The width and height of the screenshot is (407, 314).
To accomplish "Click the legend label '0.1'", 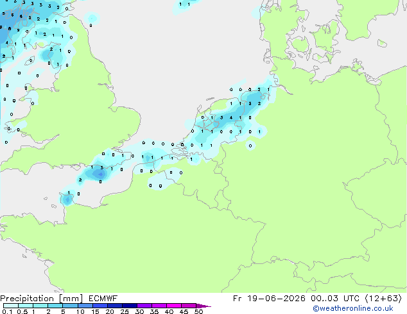I will (x=7, y=311).
